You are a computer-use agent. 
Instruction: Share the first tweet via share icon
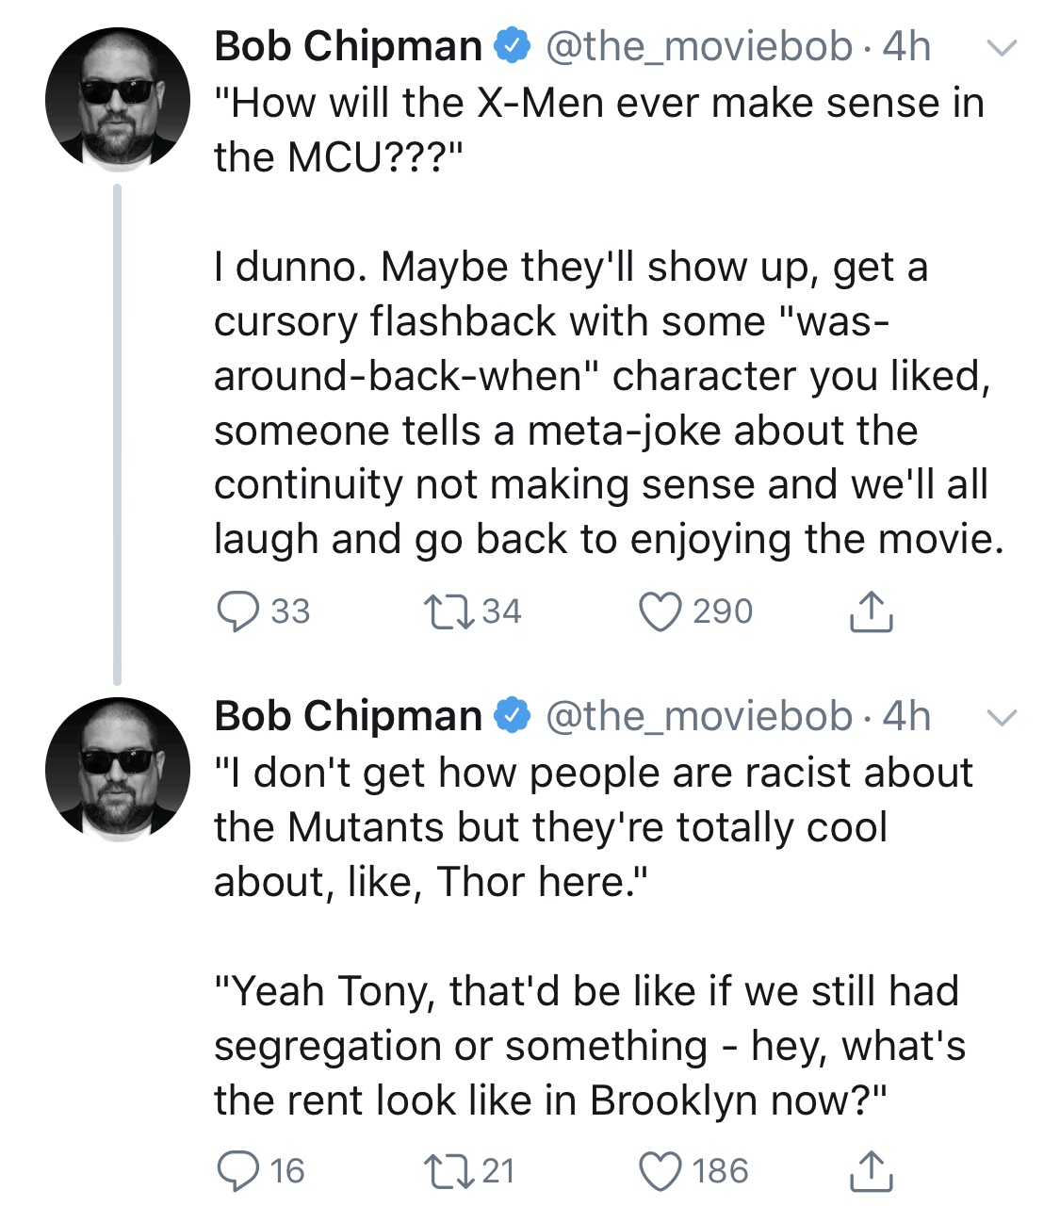tap(871, 611)
